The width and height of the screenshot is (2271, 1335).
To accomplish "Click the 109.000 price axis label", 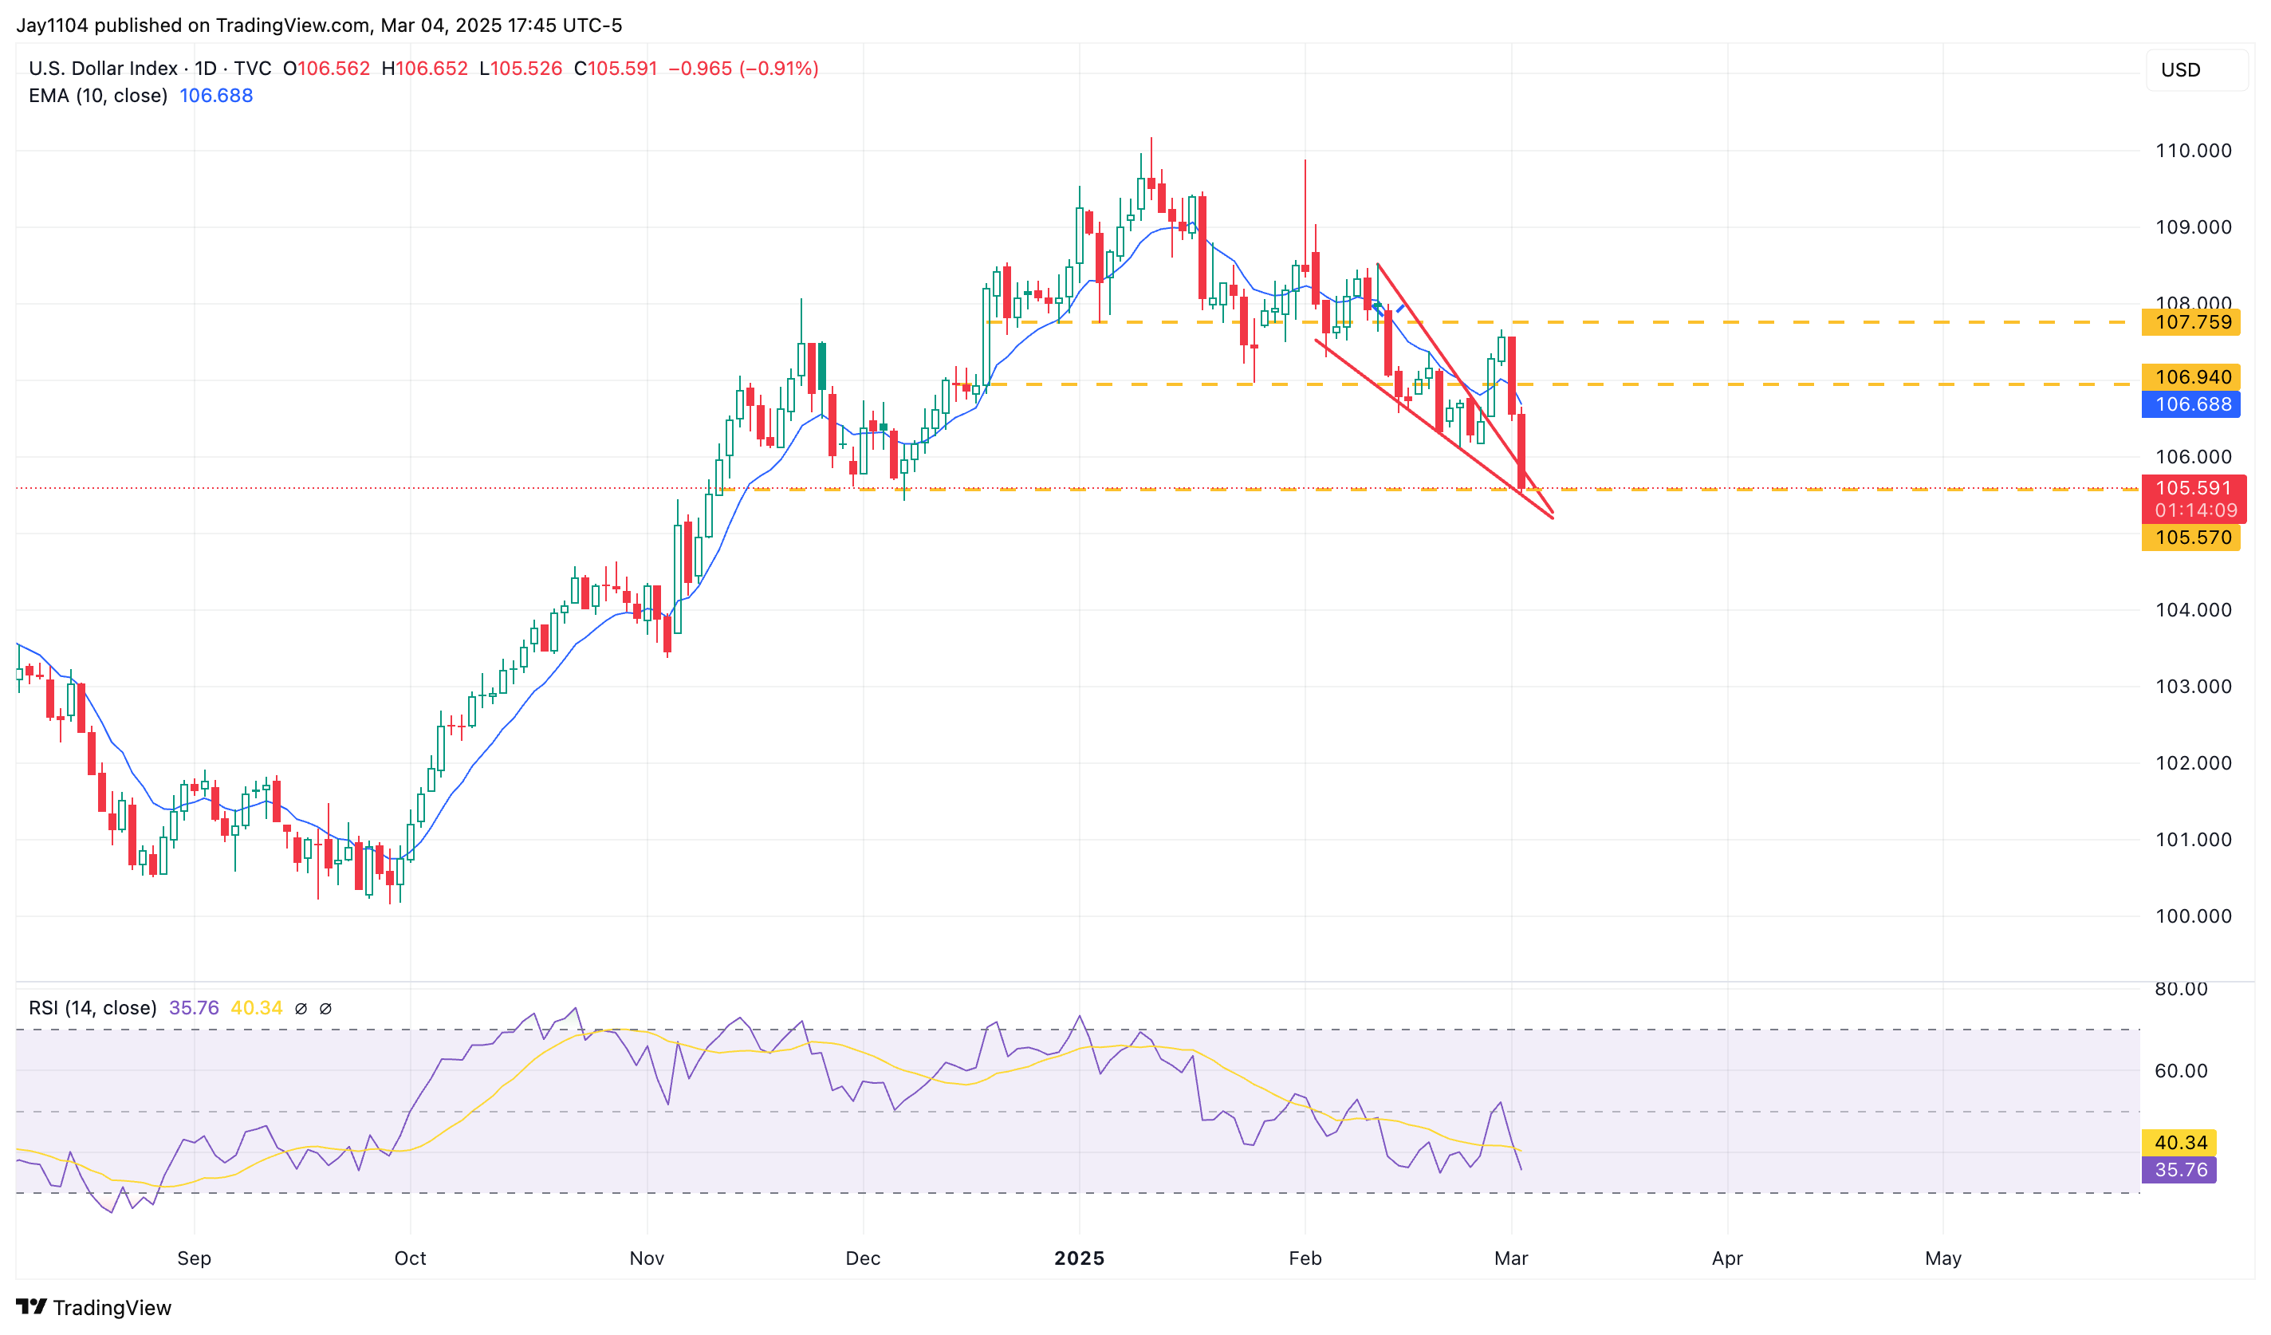I will click(2194, 227).
